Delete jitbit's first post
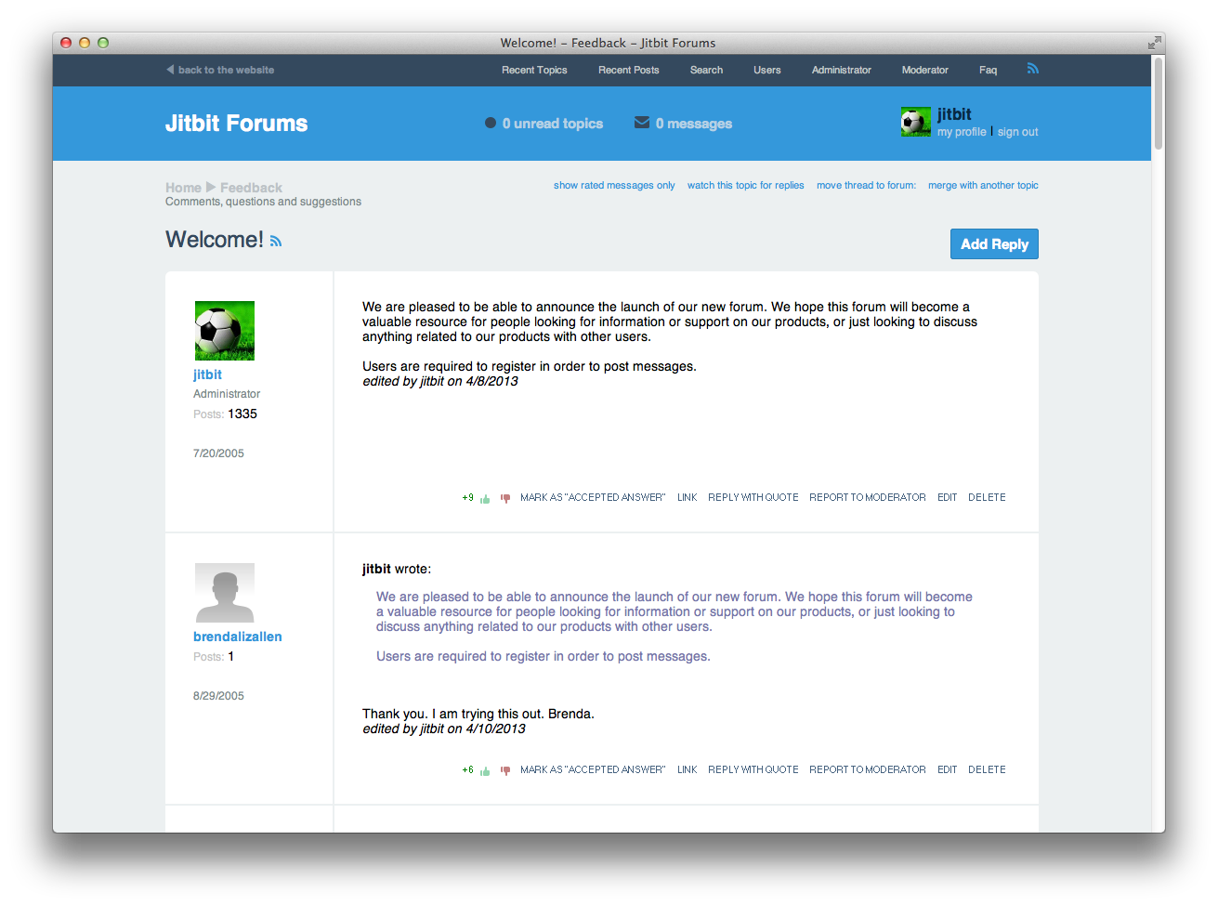The height and width of the screenshot is (906, 1218). coord(987,498)
